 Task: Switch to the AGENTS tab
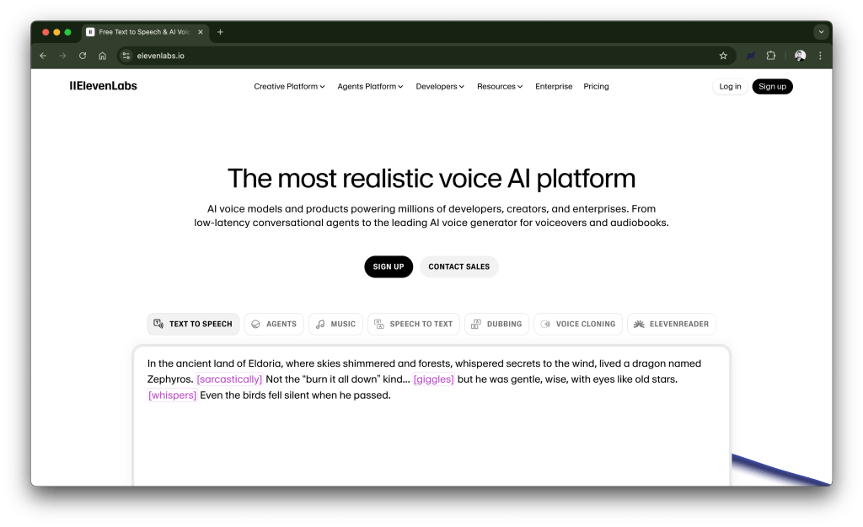[x=274, y=324]
